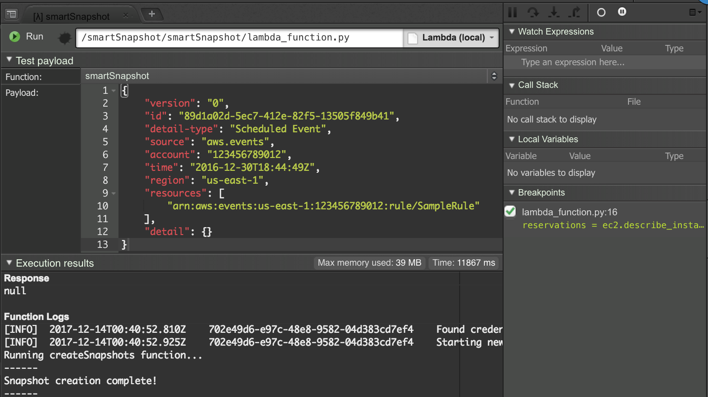The height and width of the screenshot is (397, 708).
Task: Click the Function column header in Call Stack
Action: (x=522, y=102)
